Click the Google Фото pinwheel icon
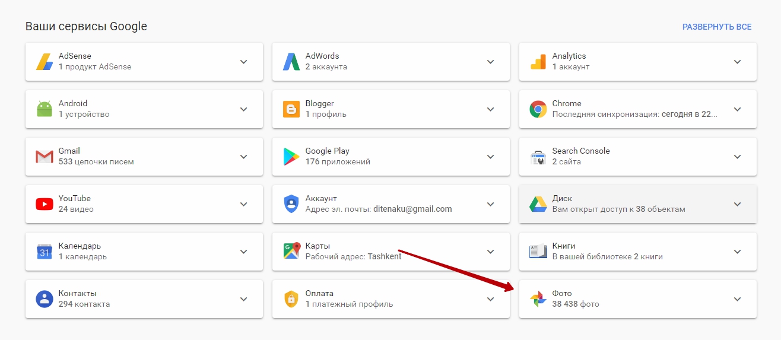 coord(538,299)
